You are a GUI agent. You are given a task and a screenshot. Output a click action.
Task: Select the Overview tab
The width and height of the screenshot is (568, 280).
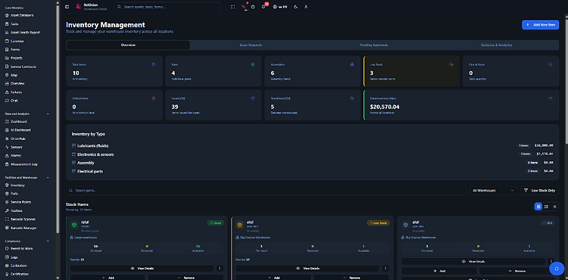click(128, 45)
